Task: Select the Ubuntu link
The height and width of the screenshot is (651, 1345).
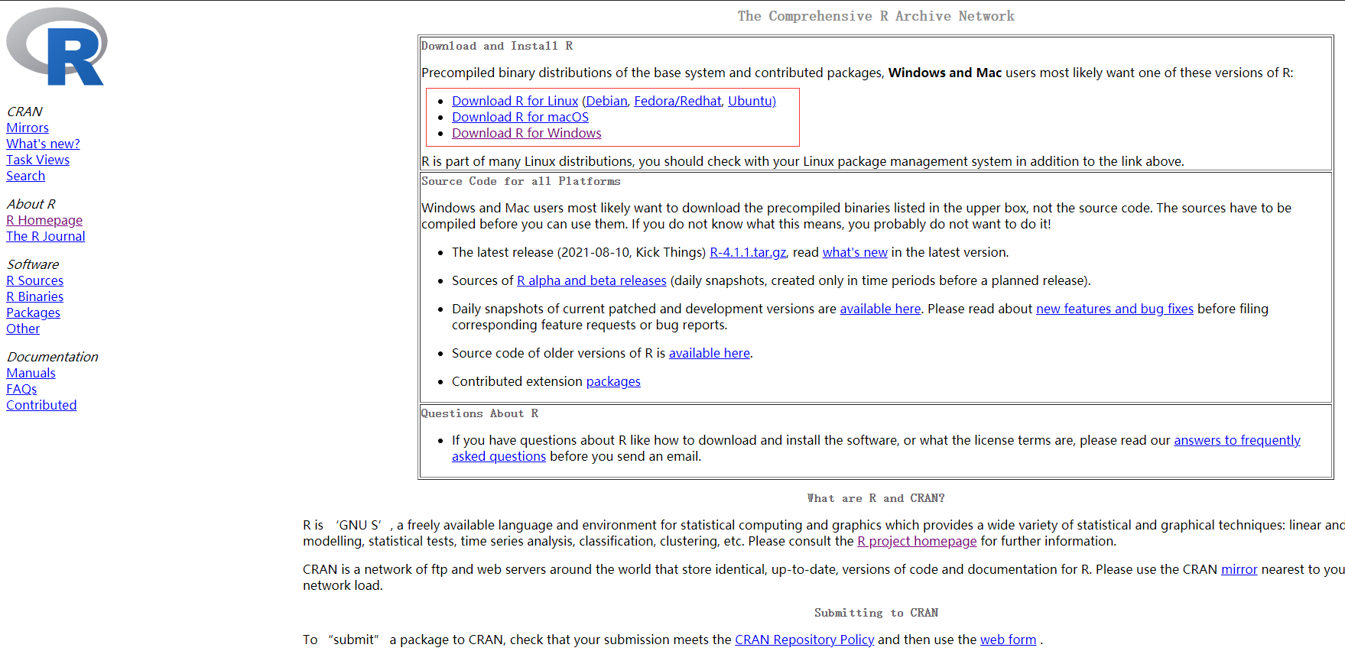Action: [x=750, y=101]
